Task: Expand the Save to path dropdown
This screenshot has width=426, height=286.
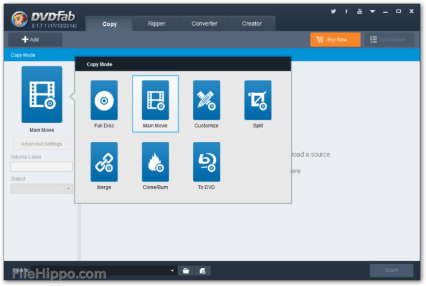Action: pos(172,270)
